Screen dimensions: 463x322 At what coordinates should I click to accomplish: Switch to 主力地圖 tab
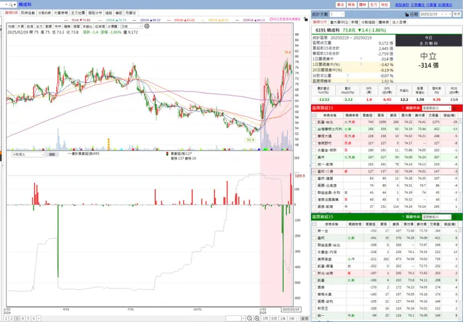pos(78,13)
